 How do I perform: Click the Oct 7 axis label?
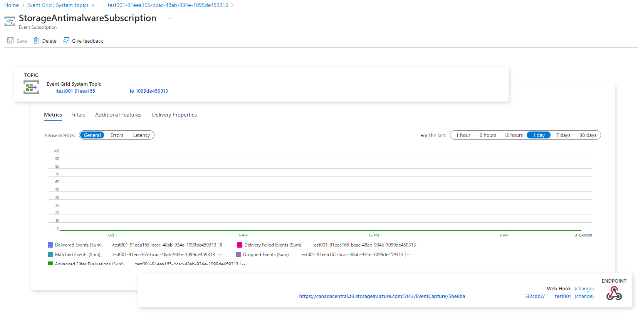113,235
